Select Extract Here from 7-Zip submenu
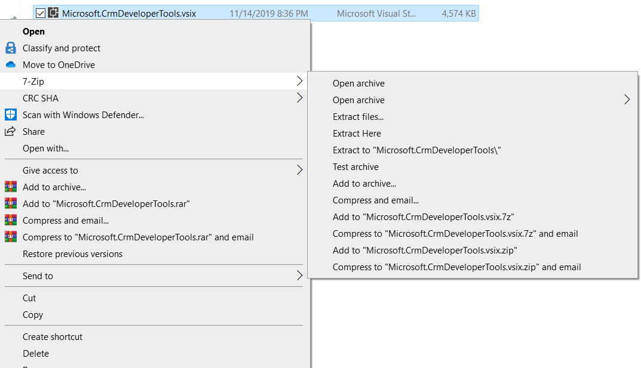The image size is (641, 368). [357, 134]
